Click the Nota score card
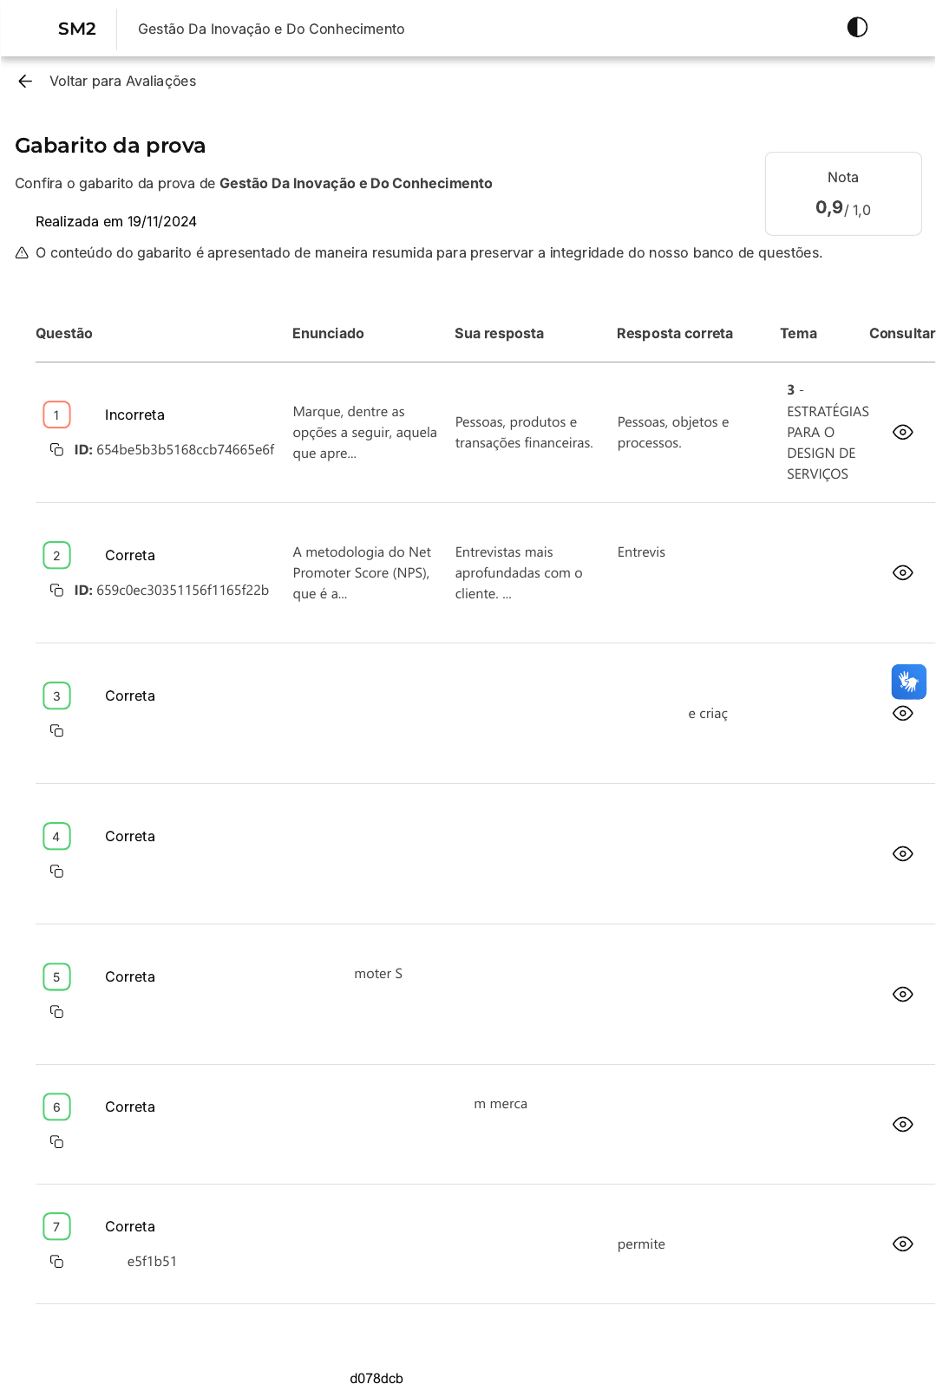This screenshot has height=1384, width=936. 842,194
